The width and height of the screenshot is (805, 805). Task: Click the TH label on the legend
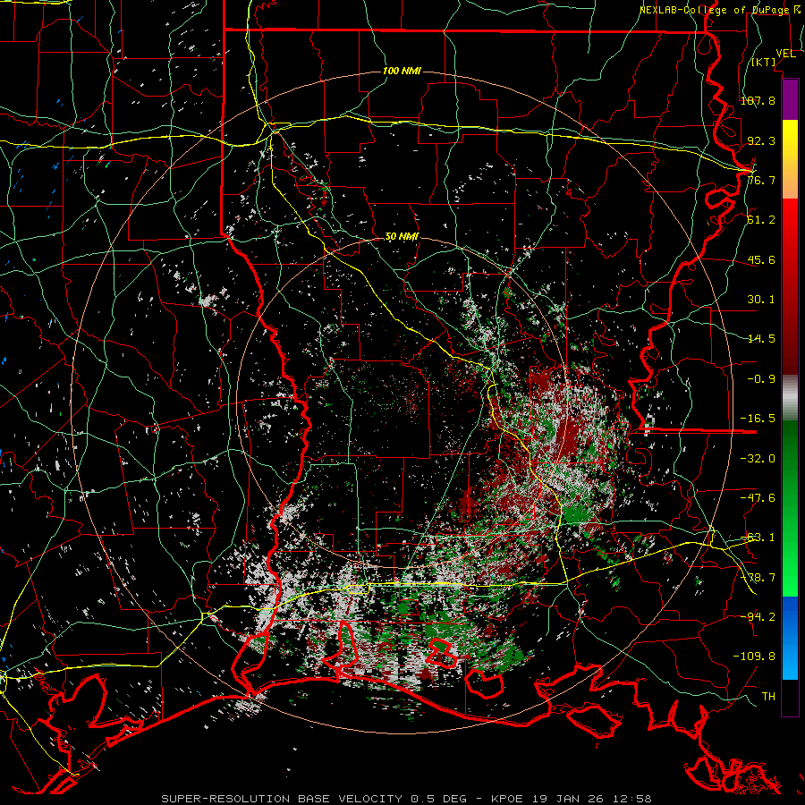[x=768, y=696]
